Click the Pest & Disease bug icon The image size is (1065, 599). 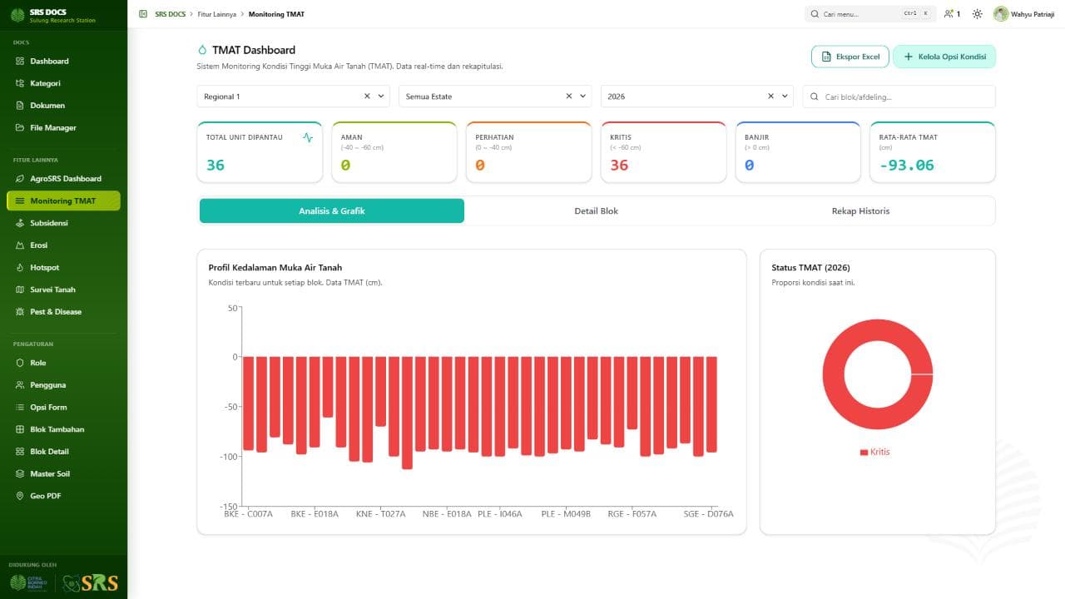pos(21,311)
